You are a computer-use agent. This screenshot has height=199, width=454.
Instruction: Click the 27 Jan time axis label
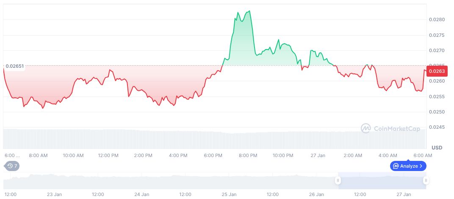317,155
